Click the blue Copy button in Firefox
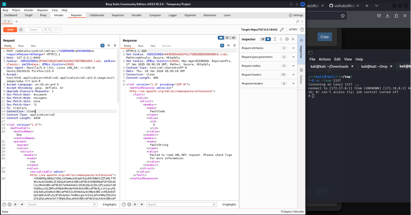The image size is (411, 215). pyautogui.click(x=325, y=37)
